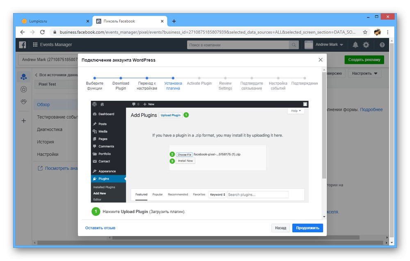Click the plus icon in left sidebar
The image size is (410, 261).
(x=24, y=121)
